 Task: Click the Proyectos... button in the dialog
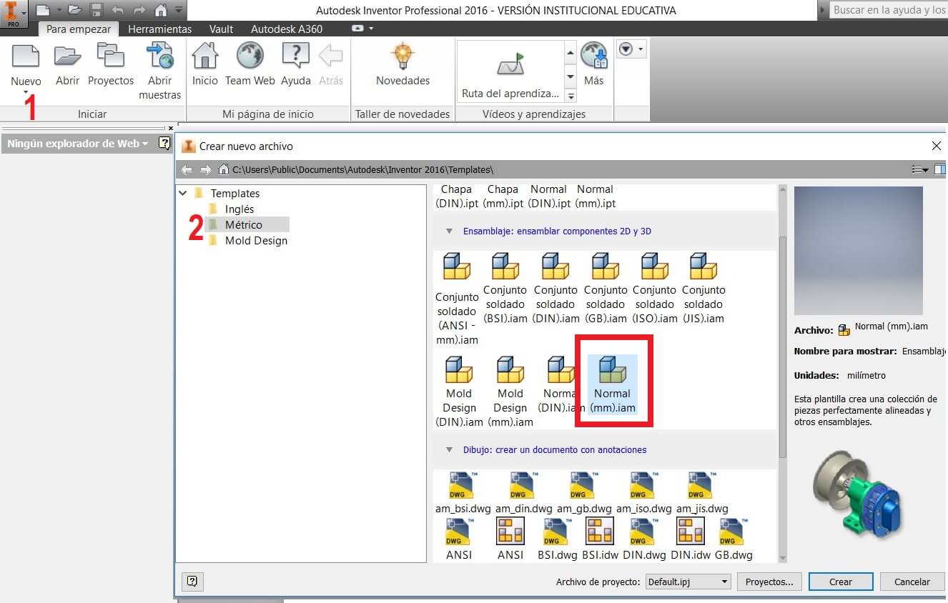tap(769, 582)
